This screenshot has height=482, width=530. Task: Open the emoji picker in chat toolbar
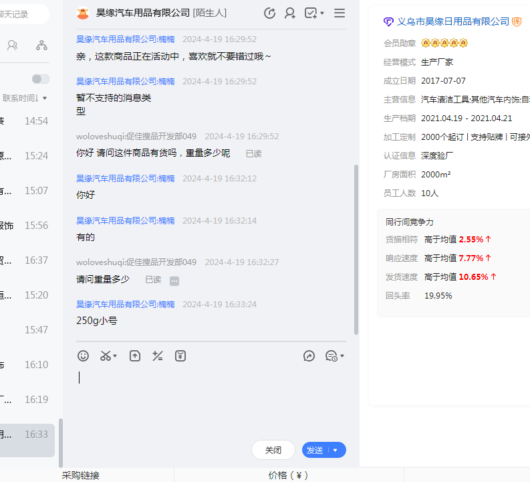click(x=83, y=356)
